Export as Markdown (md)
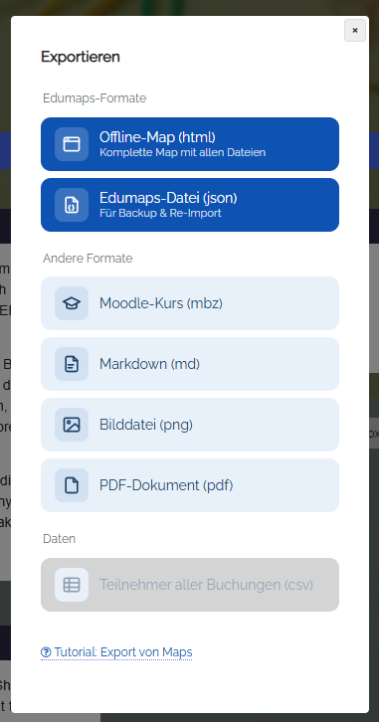Image resolution: width=379 pixels, height=722 pixels. (x=190, y=364)
